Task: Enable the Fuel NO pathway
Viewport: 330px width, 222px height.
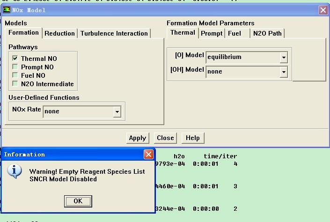Action: [x=15, y=75]
